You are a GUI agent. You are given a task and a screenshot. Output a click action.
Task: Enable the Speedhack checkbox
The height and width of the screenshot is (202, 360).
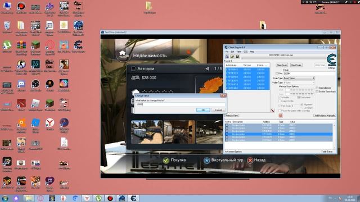point(317,91)
